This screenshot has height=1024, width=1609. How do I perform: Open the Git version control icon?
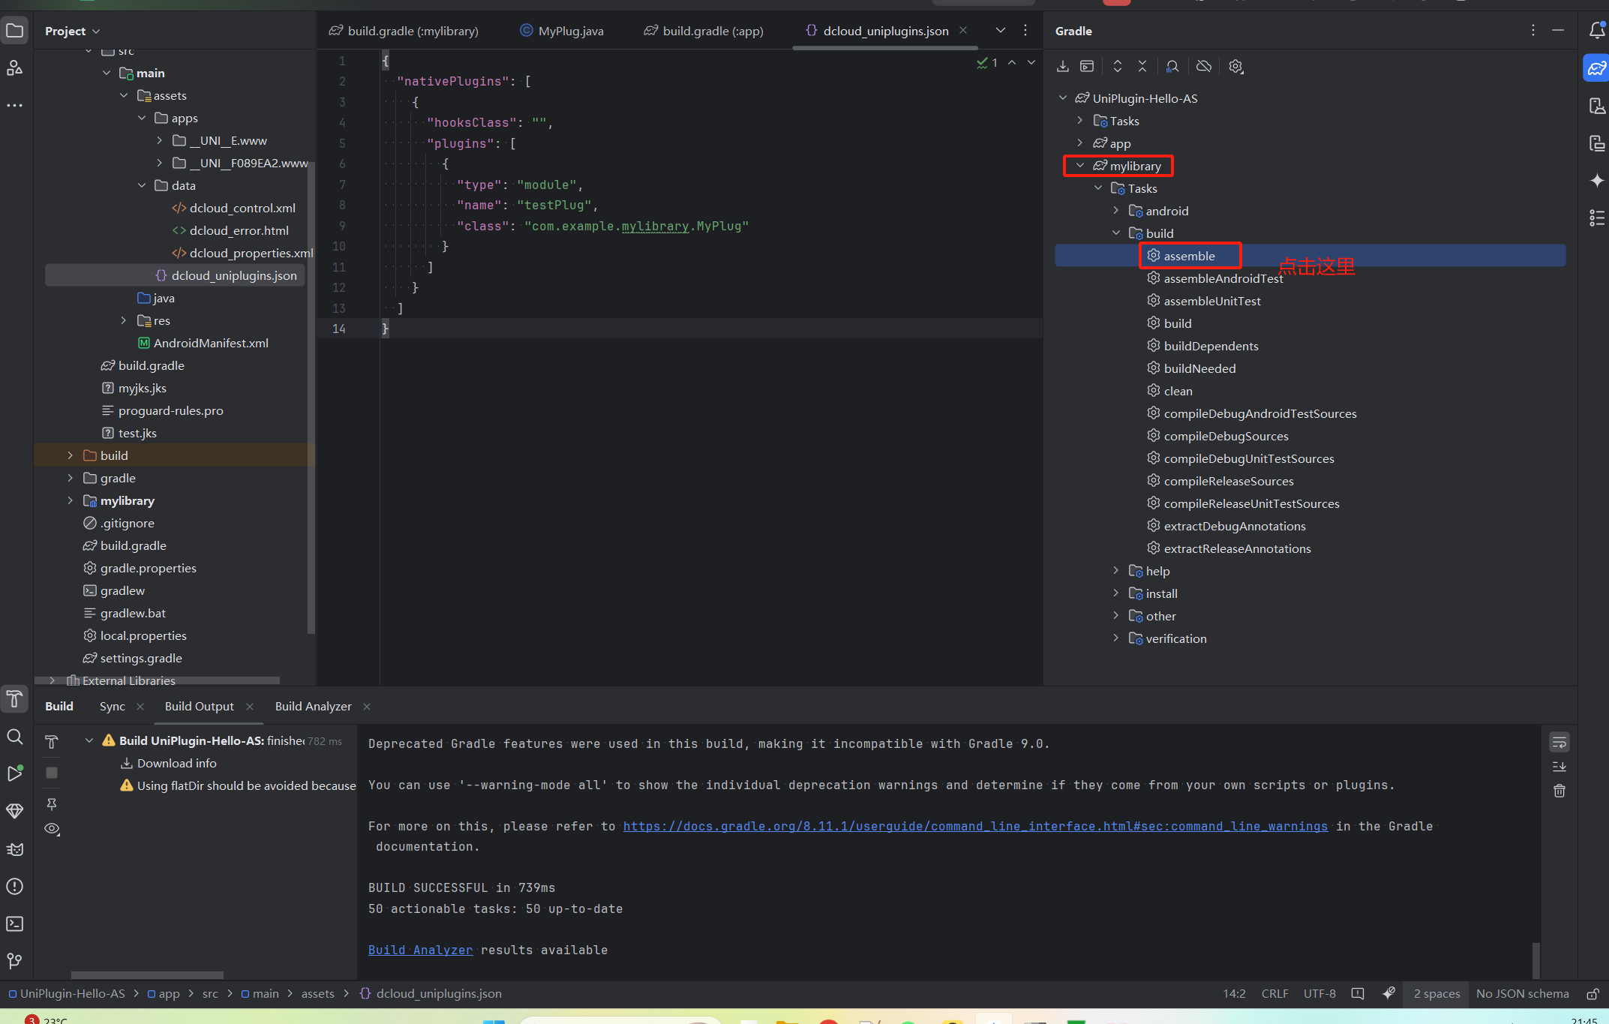click(15, 961)
